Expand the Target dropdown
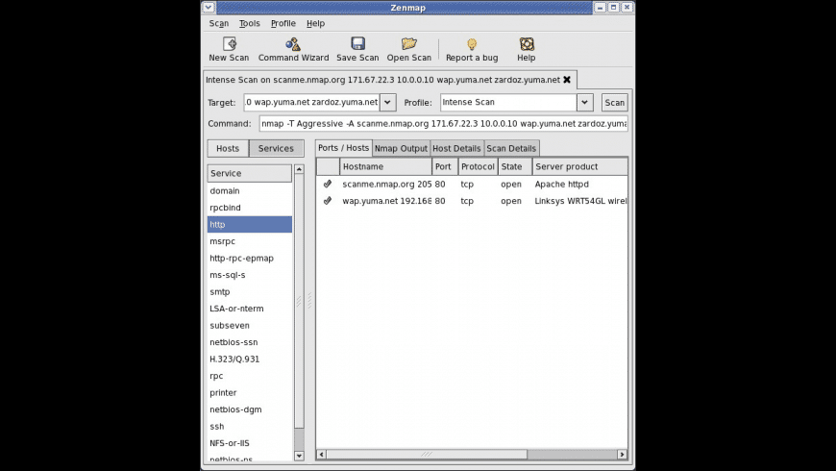The width and height of the screenshot is (836, 471). pos(387,103)
